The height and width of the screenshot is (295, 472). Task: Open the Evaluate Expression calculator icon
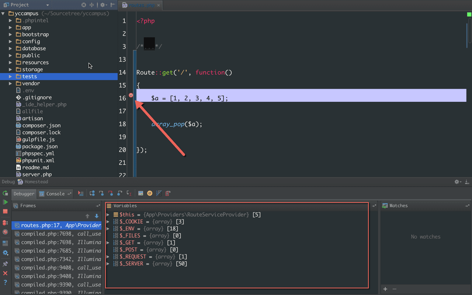140,193
